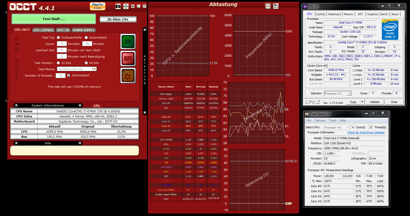Image resolution: width=410 pixels, height=216 pixels.
Task: Click the green ON button to start test
Action: [128, 41]
